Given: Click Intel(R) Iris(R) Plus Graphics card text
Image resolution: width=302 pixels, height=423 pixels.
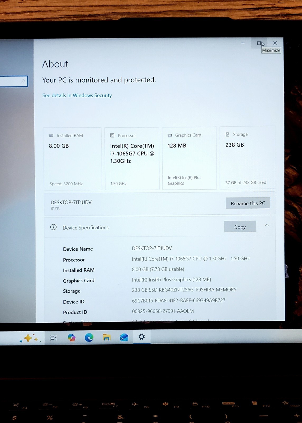Looking at the screenshot, I should (x=184, y=180).
